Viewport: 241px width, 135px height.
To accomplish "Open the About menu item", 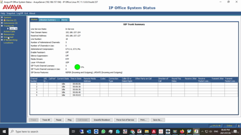I will pos(32,13).
